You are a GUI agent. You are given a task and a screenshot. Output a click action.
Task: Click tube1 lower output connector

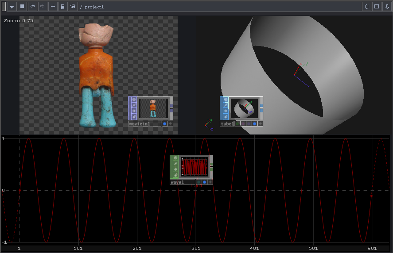[261, 111]
